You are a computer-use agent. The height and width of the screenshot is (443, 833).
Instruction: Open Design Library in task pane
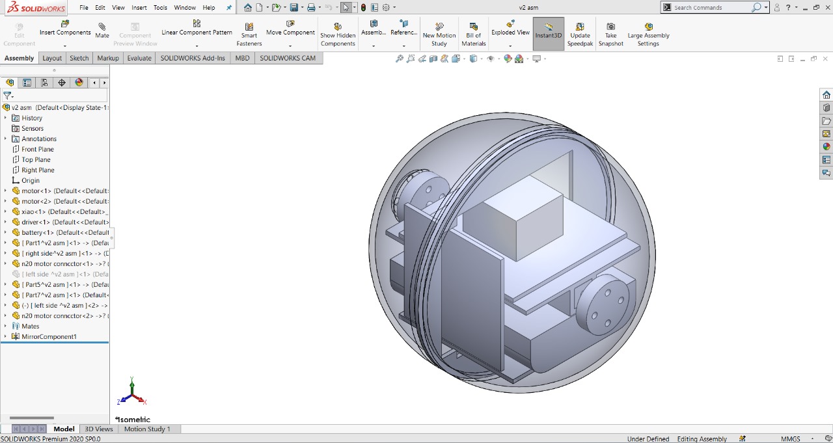(826, 108)
